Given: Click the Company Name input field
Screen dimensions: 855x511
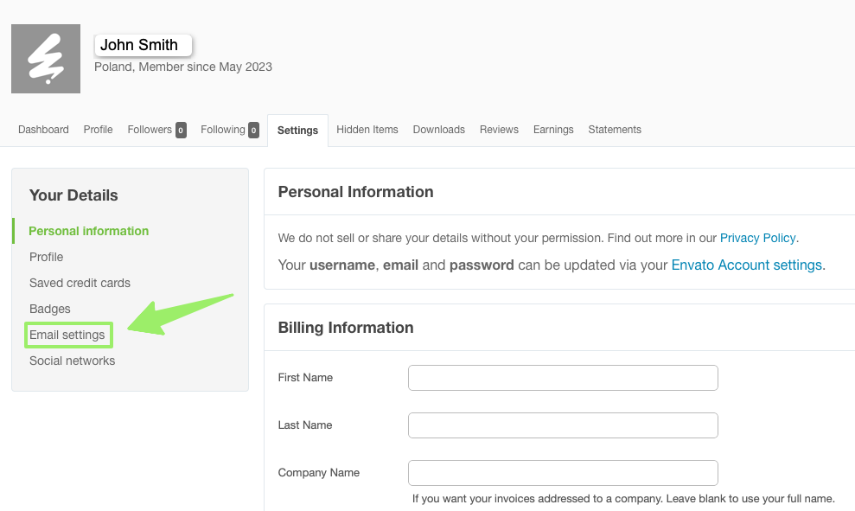Looking at the screenshot, I should [562, 473].
